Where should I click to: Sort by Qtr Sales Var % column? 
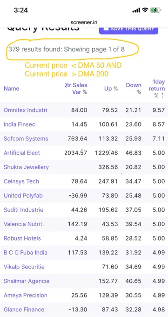point(76,89)
